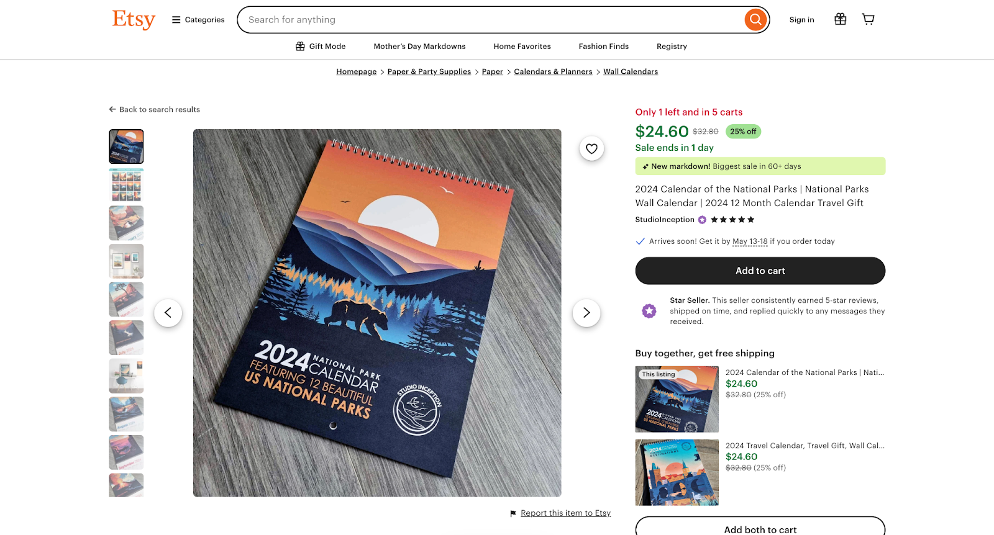Click Add both to cart
This screenshot has width=994, height=535.
pos(760,529)
